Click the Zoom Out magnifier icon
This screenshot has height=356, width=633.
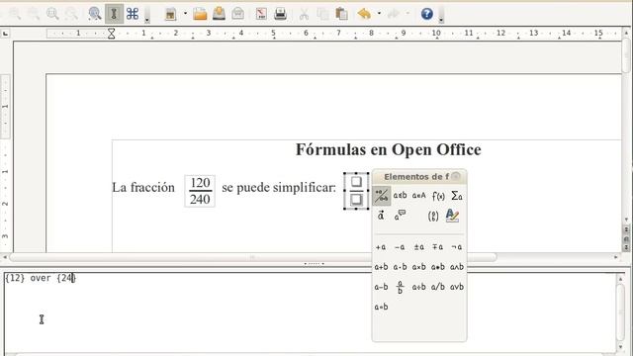34,14
